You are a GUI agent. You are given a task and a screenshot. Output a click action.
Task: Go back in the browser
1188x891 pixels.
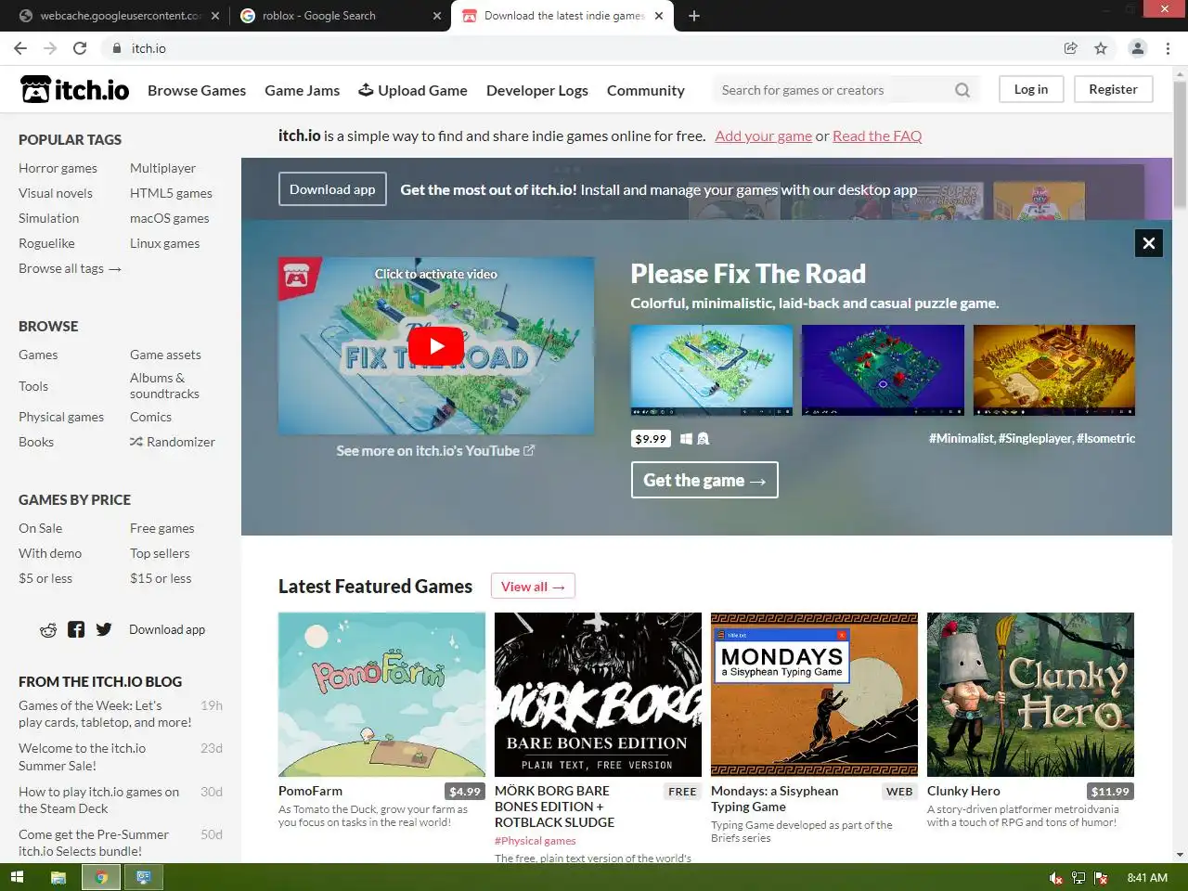tap(20, 48)
